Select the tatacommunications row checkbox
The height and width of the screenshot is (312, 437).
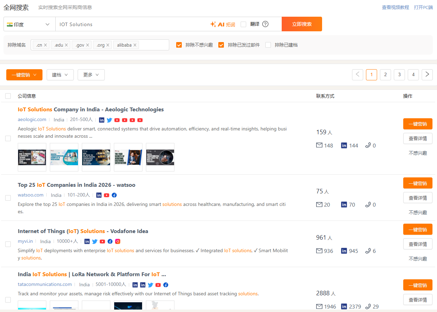[x=8, y=300]
